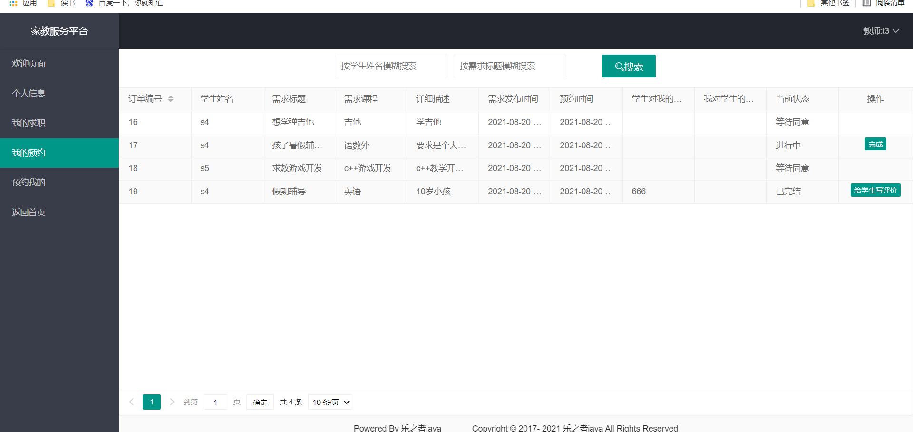The width and height of the screenshot is (913, 432).
Task: Go to the previous page arrow
Action: point(132,402)
